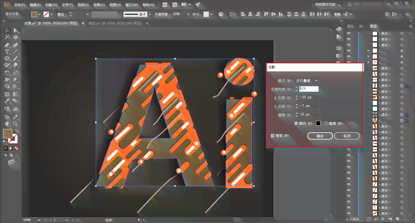Click the rocket GPU performance icon
The image size is (415, 223).
198,5
